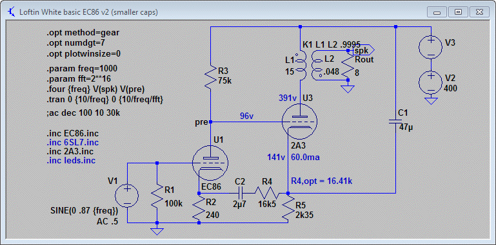Click the .tran 0 {10/freq} directive
The image size is (496, 245).
point(104,100)
